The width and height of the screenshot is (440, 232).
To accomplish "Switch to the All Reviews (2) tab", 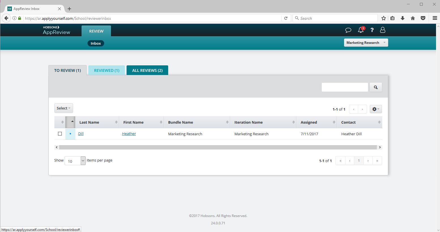I will click(147, 70).
